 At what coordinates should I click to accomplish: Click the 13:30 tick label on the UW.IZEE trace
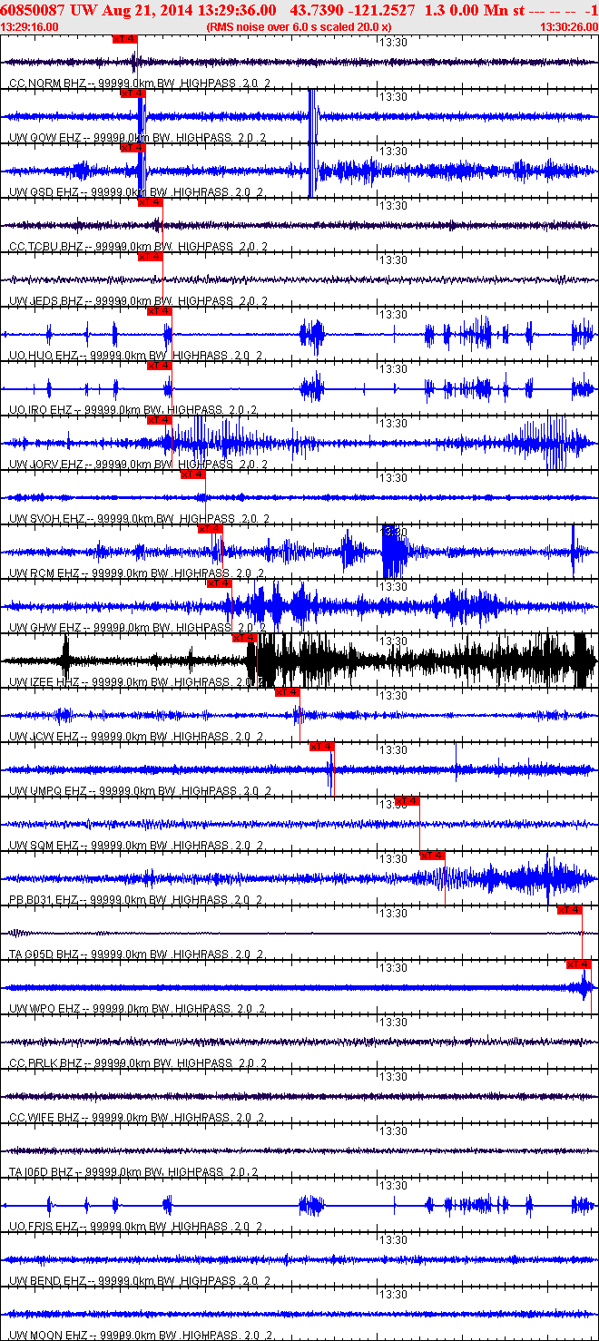[x=393, y=641]
